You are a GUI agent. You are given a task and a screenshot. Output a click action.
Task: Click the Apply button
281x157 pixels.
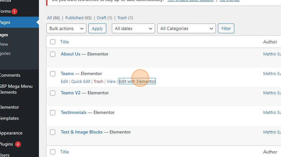pyautogui.click(x=97, y=28)
